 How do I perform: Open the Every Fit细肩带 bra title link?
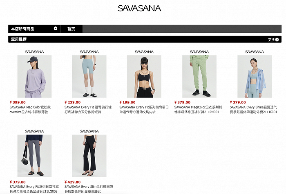(x=144, y=110)
